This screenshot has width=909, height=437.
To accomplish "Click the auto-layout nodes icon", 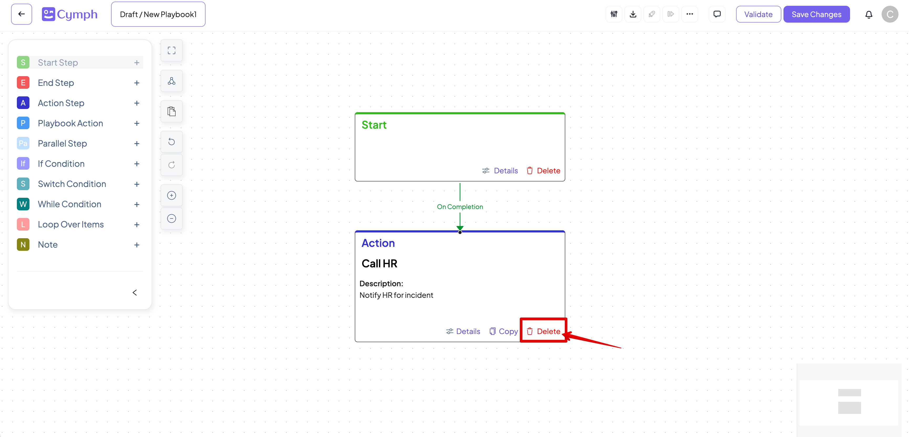I will (x=172, y=81).
